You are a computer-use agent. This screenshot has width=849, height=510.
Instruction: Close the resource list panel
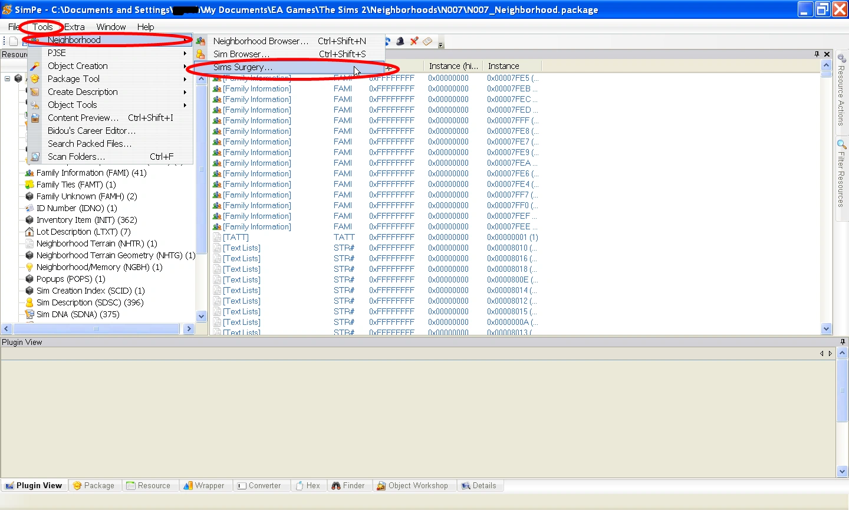tap(827, 54)
